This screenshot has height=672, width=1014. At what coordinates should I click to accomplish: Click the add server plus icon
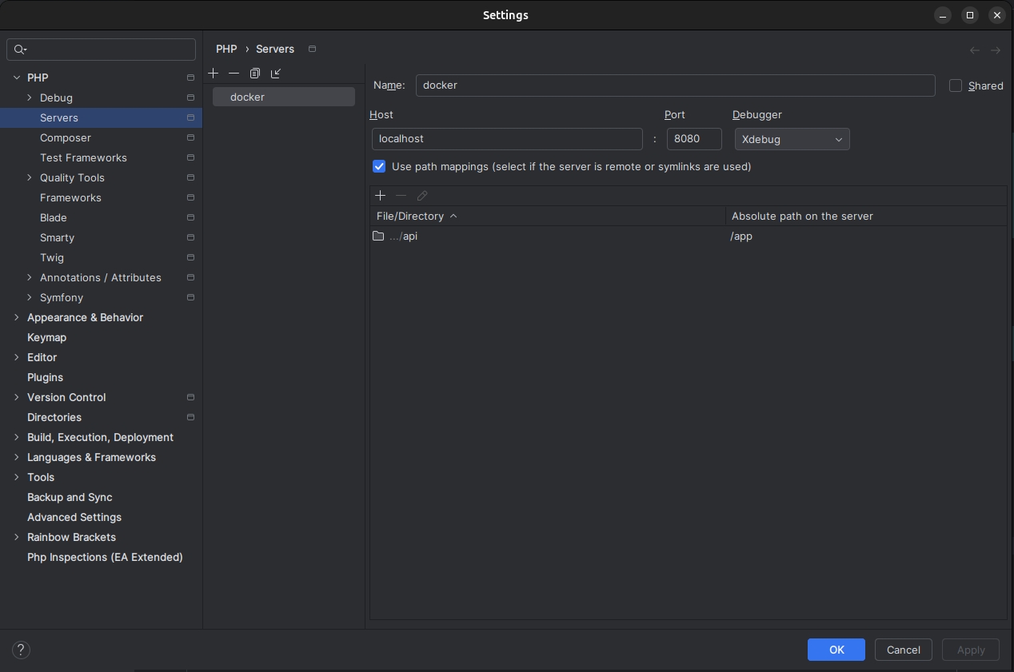[213, 74]
